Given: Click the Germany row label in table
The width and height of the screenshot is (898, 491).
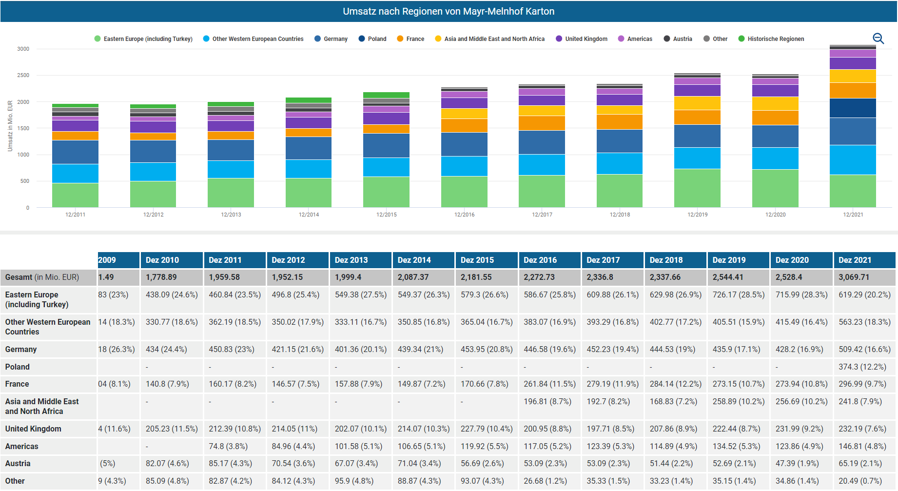Looking at the screenshot, I should [21, 349].
